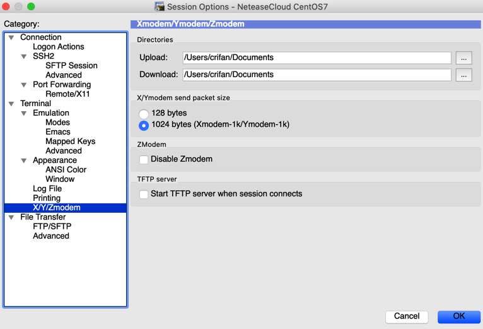
Task: Go to the Mapped Keys settings
Action: point(70,141)
